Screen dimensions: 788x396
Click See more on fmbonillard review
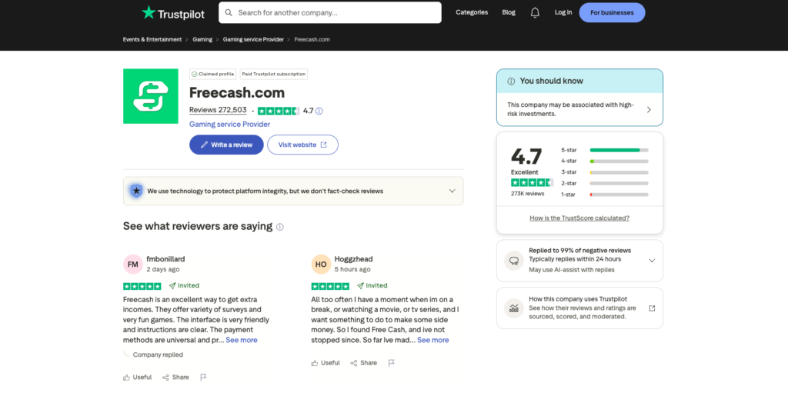pos(241,340)
